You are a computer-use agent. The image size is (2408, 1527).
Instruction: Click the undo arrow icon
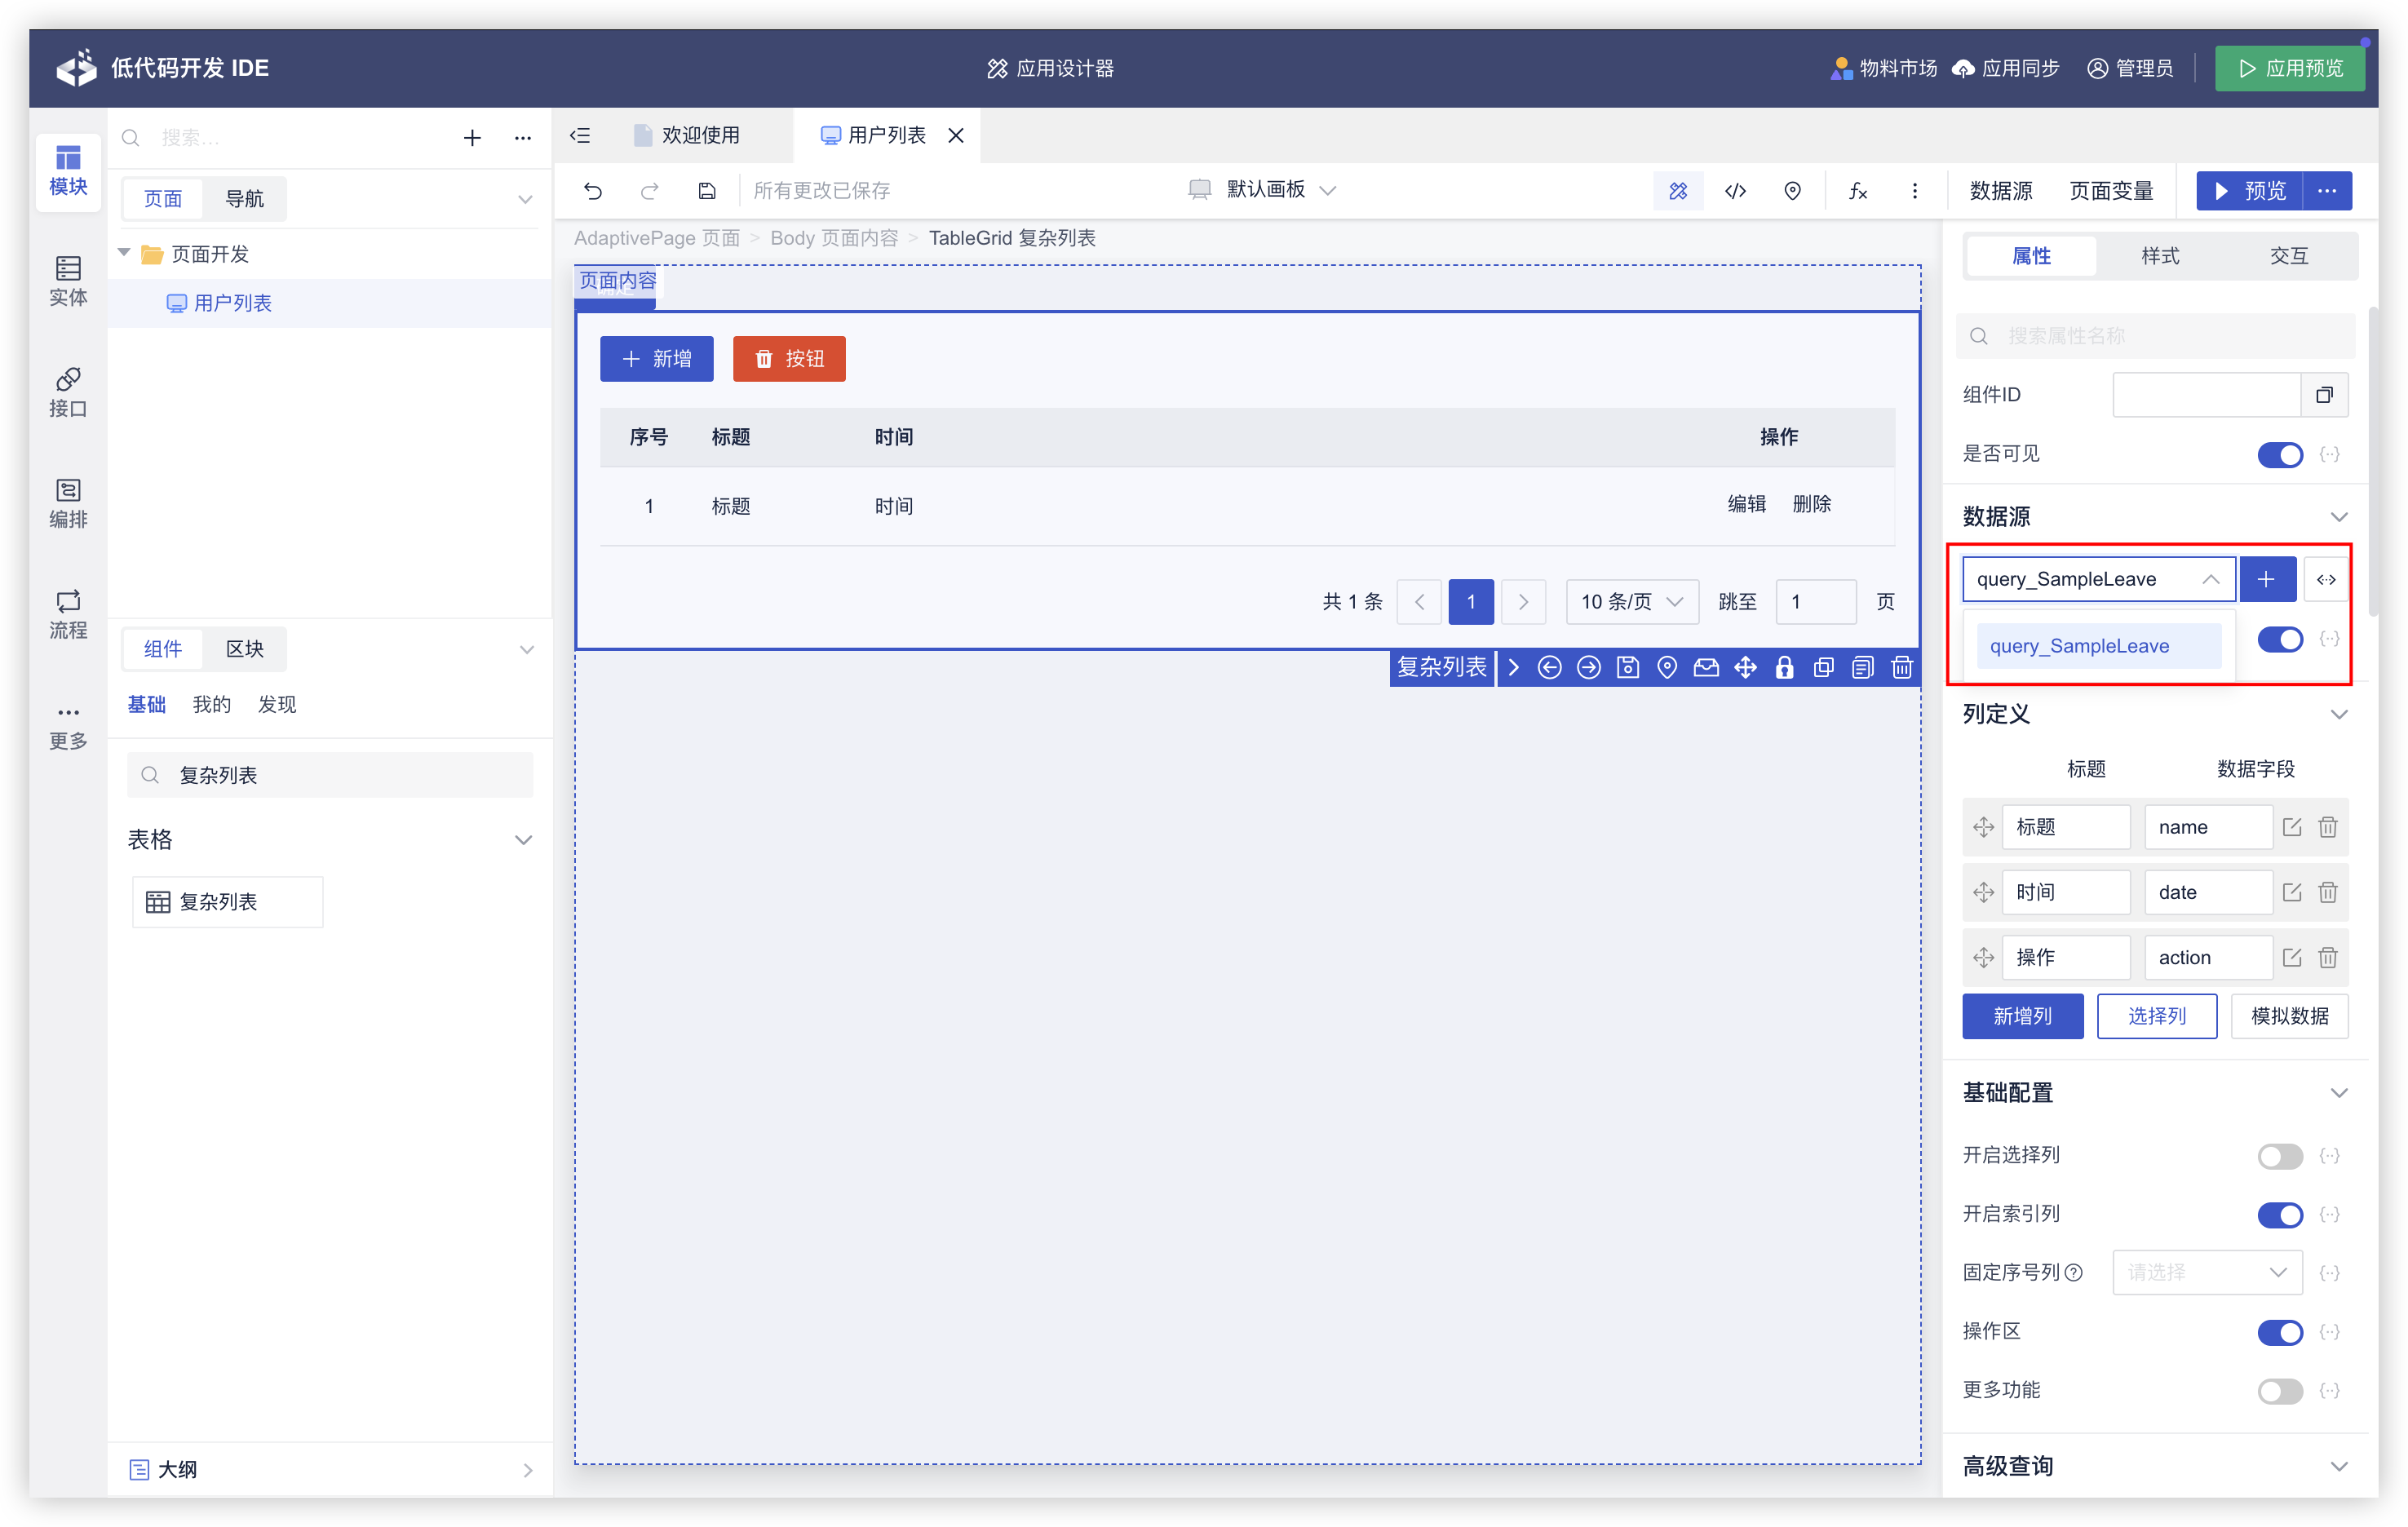[593, 190]
